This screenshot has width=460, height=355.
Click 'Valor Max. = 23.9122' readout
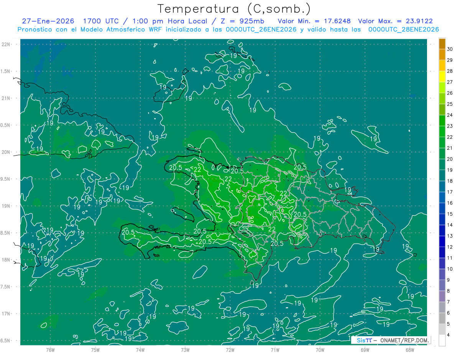[396, 21]
